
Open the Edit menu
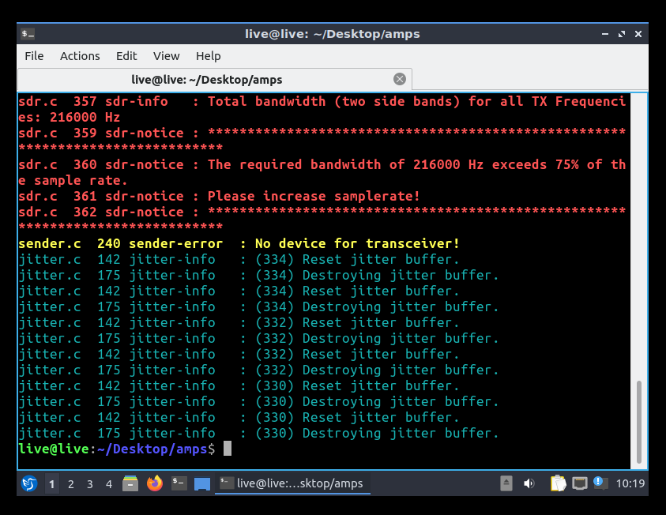126,56
